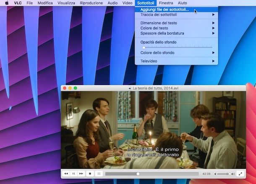256x184 pixels.
Task: Open the Aiuto menu
Action: pos(183,3)
